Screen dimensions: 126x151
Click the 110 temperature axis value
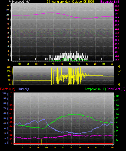(x=117, y=109)
